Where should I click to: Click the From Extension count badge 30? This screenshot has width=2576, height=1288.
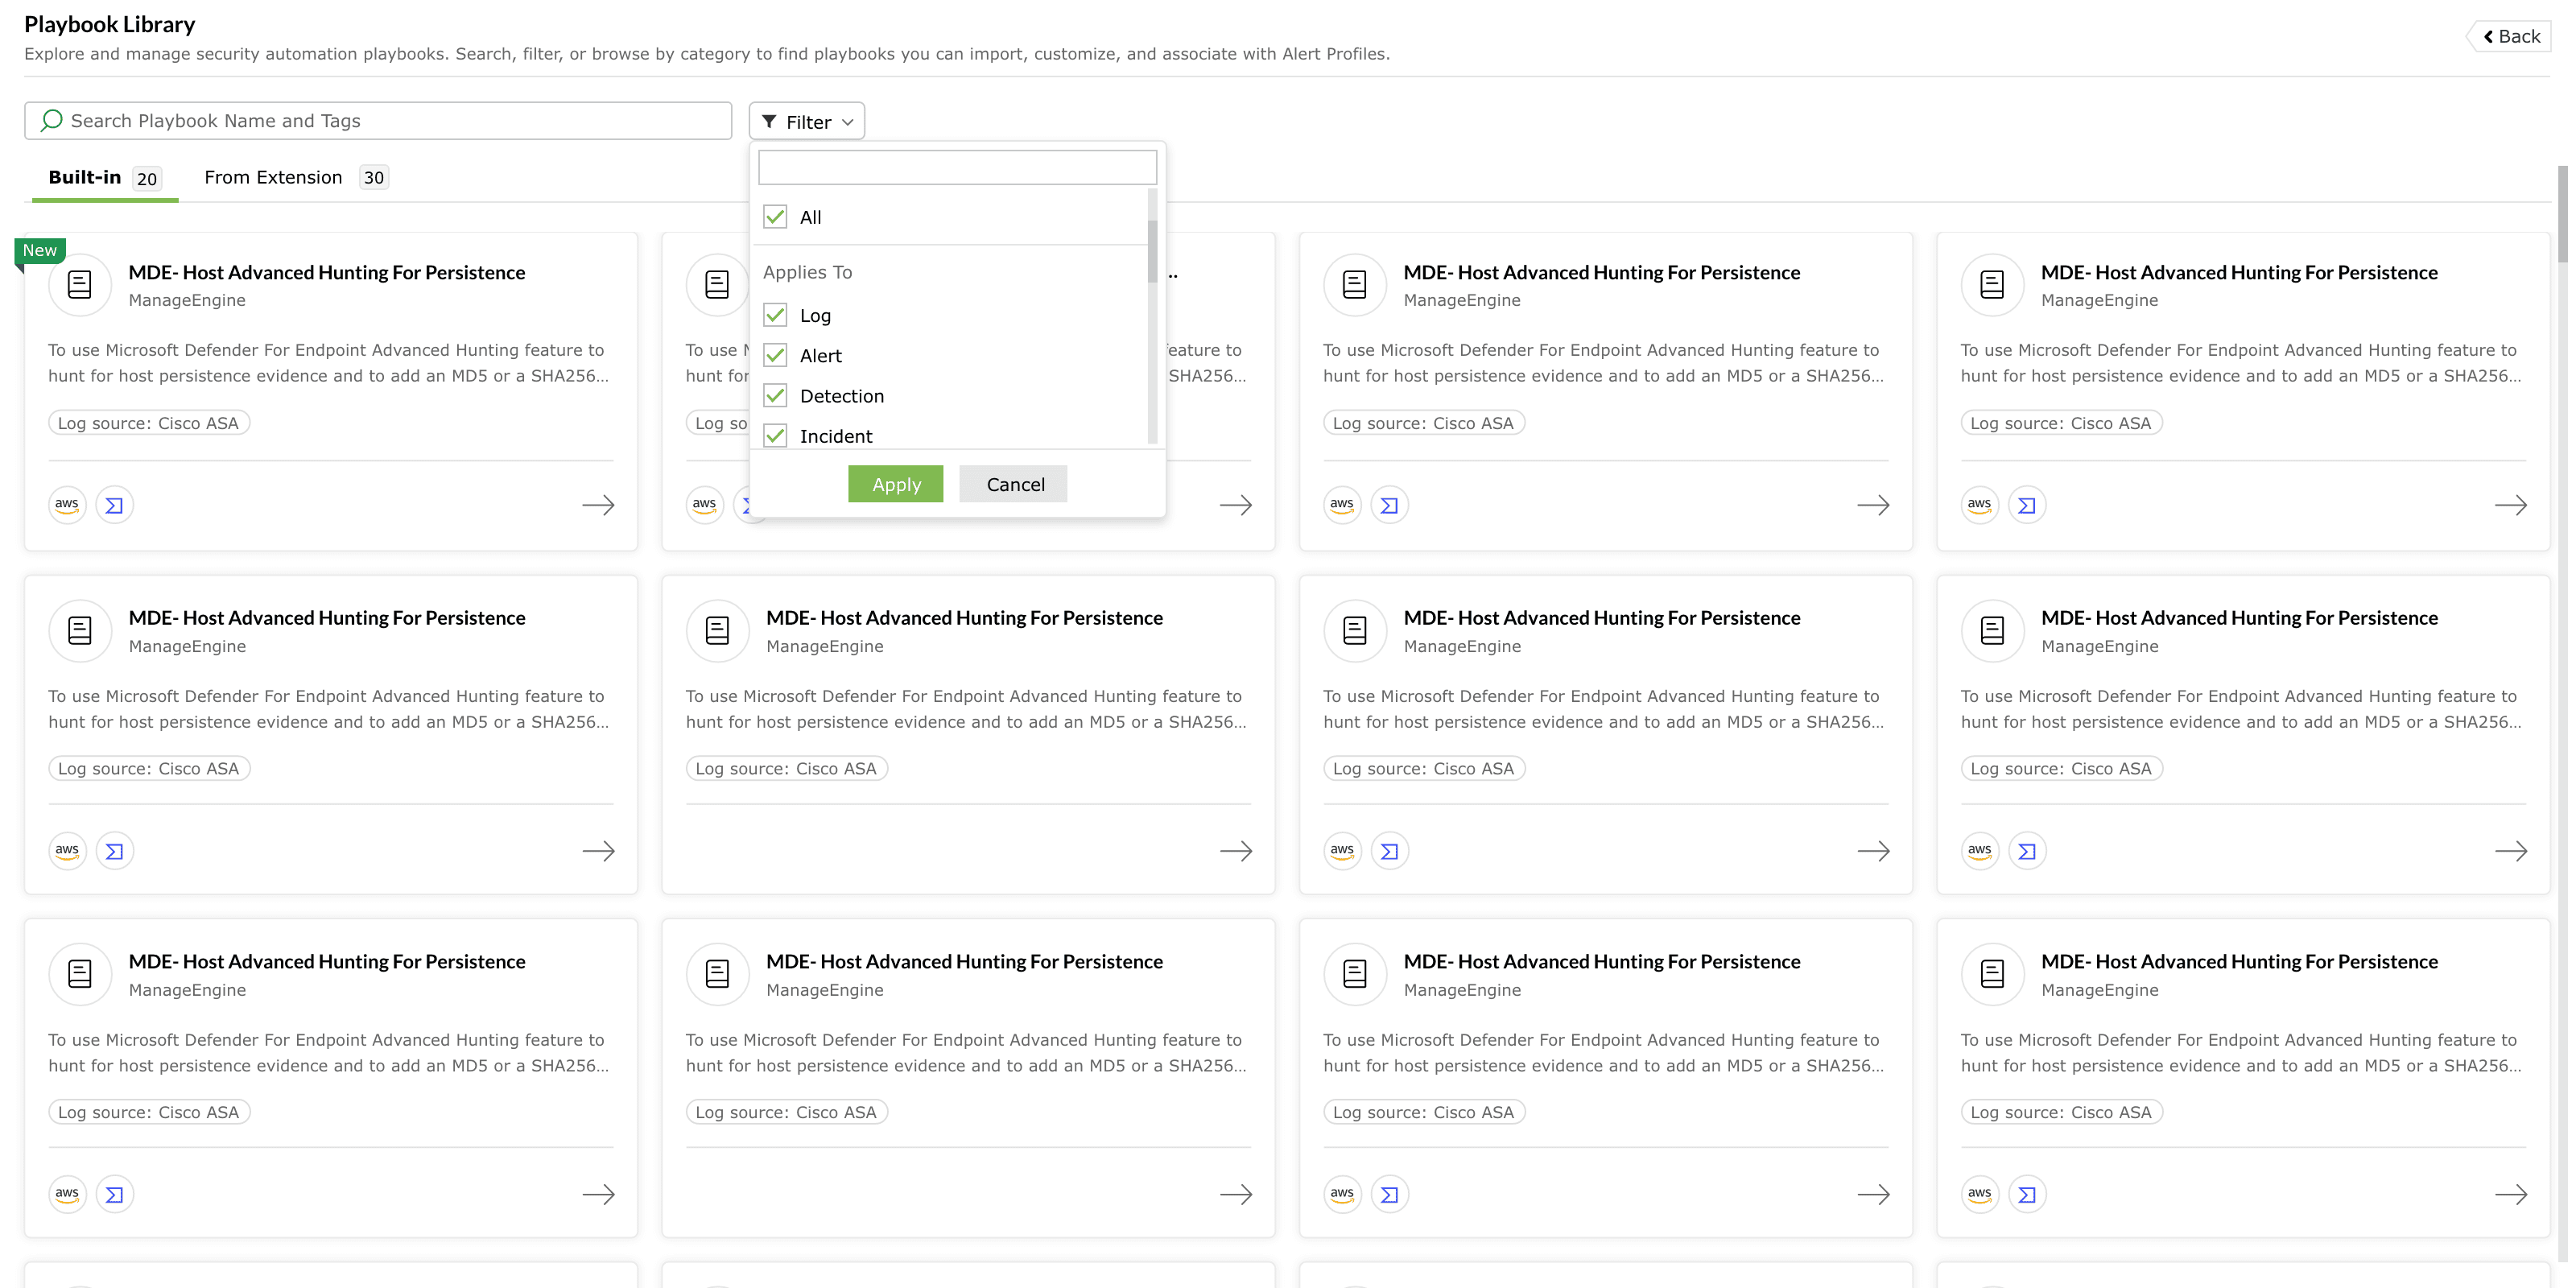click(374, 178)
